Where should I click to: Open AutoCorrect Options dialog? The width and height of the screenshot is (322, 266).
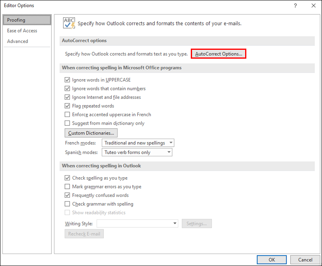(218, 54)
